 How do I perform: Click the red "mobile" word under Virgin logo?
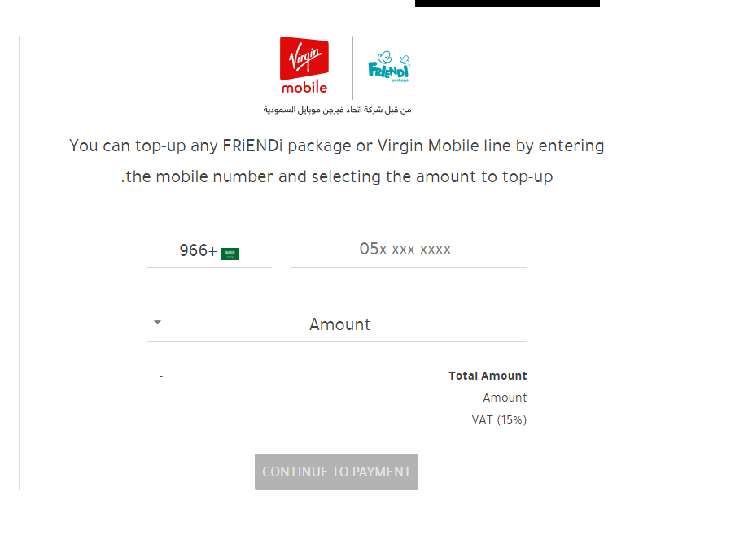304,87
